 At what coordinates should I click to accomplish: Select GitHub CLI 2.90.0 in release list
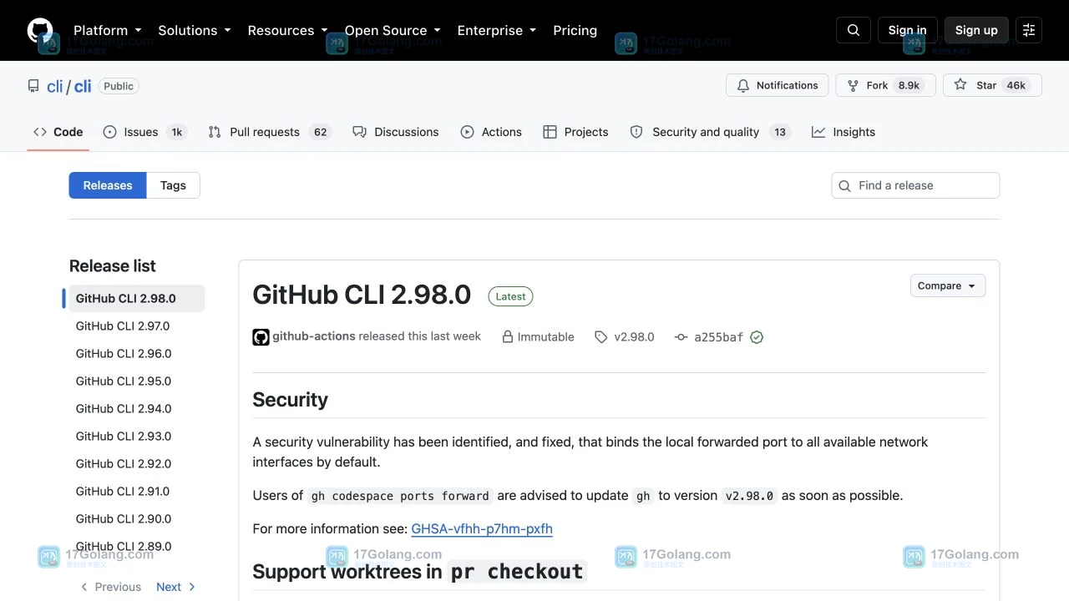pyautogui.click(x=137, y=518)
